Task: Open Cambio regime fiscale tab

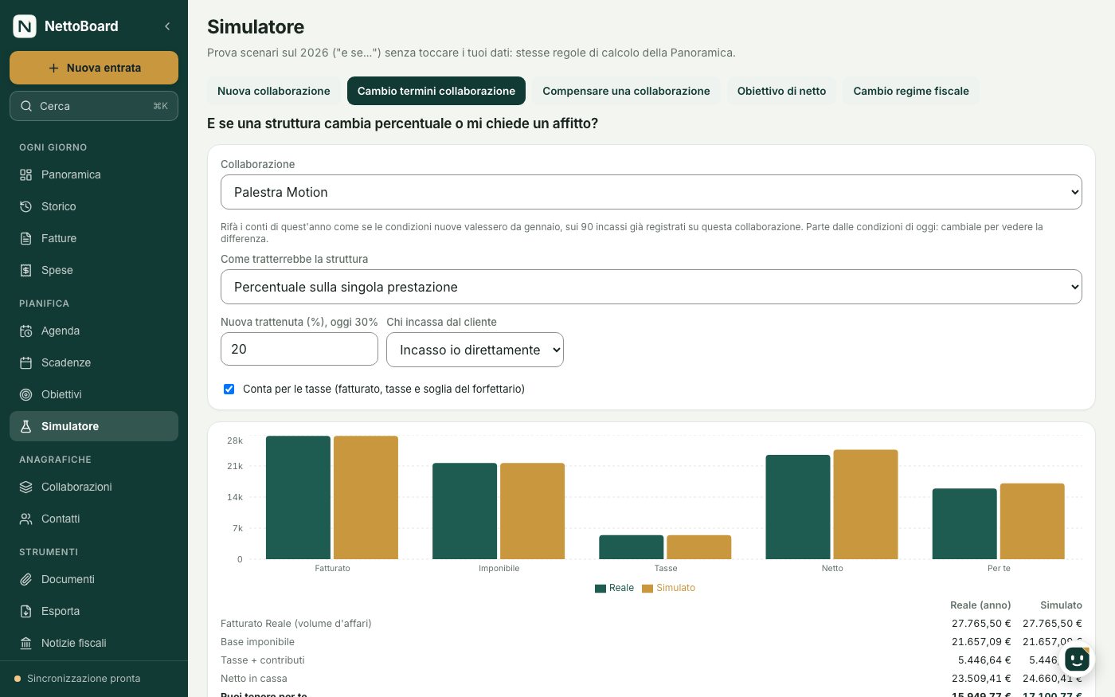Action: (x=911, y=91)
